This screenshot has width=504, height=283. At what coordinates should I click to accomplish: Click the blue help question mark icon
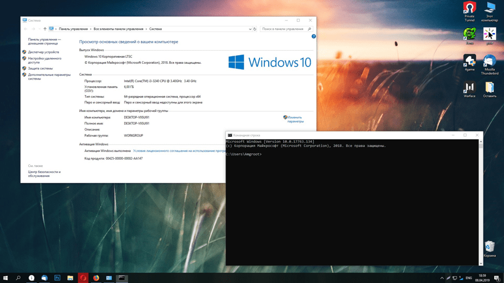tap(313, 36)
